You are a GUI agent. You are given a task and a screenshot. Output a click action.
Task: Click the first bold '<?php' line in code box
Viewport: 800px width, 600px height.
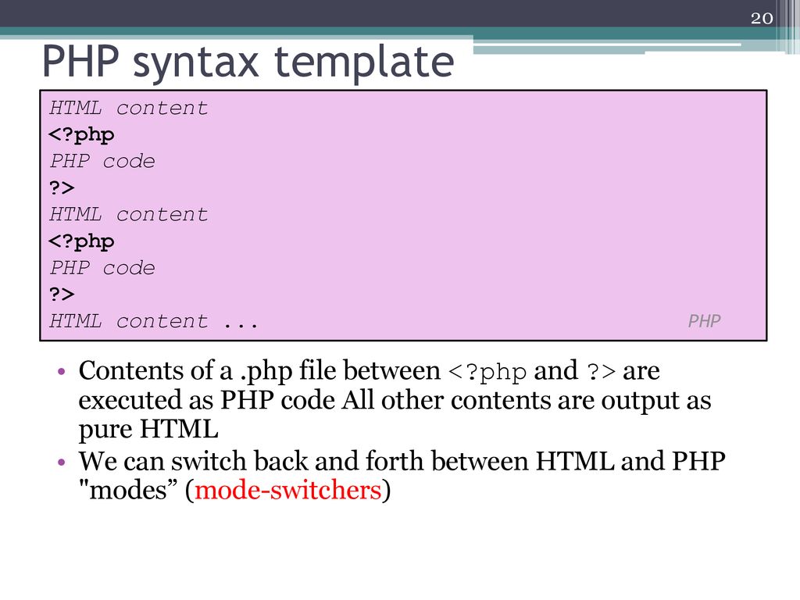[x=81, y=135]
